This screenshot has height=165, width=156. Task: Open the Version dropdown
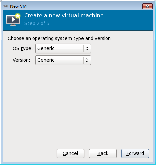tap(63, 60)
